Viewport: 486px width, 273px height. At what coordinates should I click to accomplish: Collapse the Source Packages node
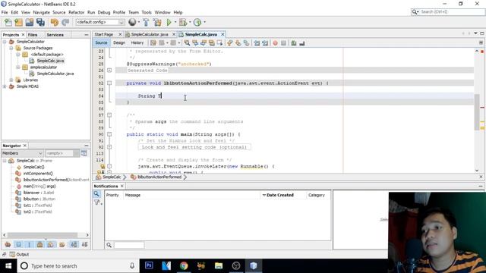click(11, 48)
